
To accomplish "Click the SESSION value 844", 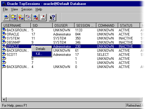I will pyautogui.click(x=78, y=34).
